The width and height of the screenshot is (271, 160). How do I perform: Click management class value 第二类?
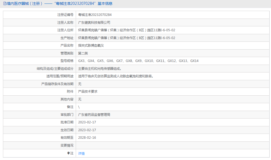[x=83, y=53]
